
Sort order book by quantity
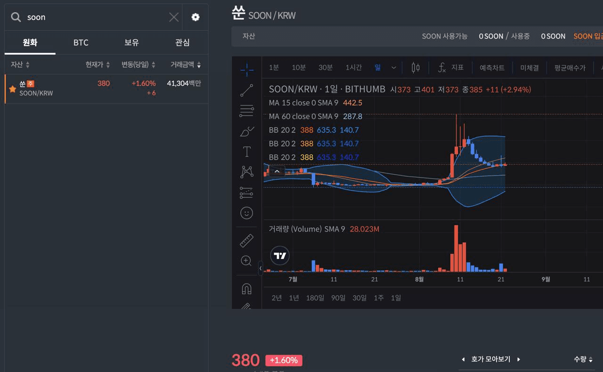point(583,359)
